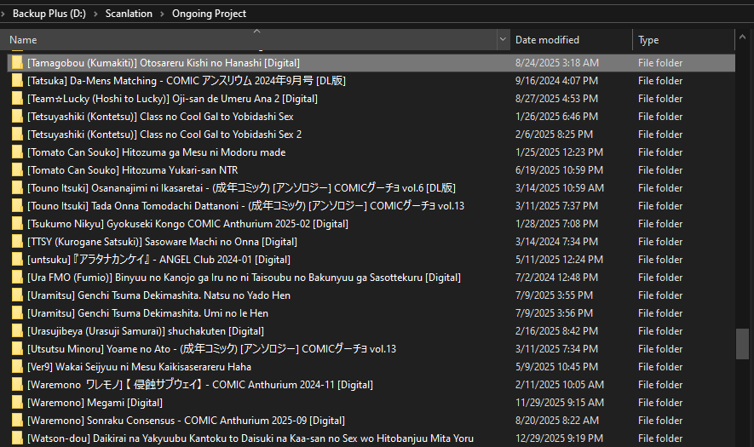Click Ongoing Project breadcrumb segment

click(x=210, y=14)
